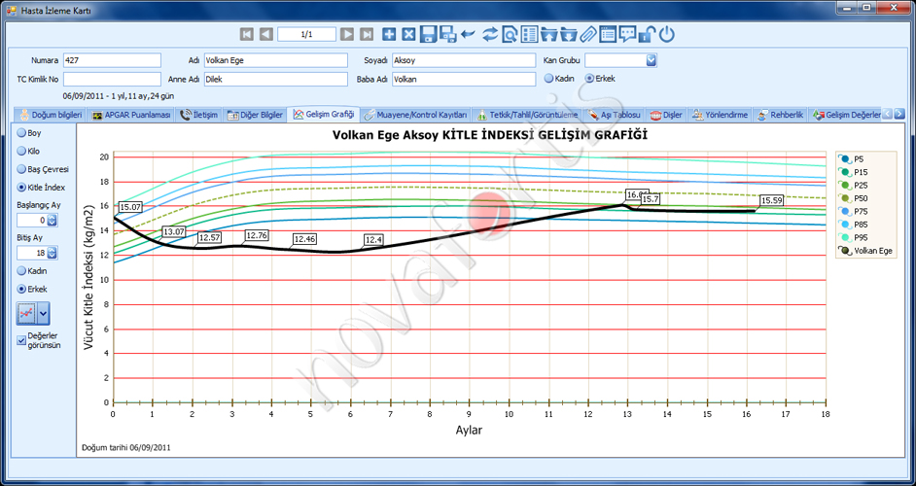
Task: Click the padlock unlock icon
Action: coord(647,34)
